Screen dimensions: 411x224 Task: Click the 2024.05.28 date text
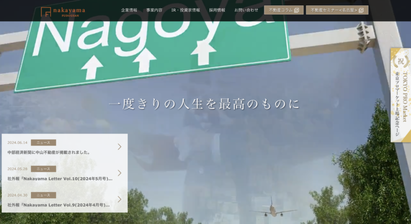click(17, 169)
